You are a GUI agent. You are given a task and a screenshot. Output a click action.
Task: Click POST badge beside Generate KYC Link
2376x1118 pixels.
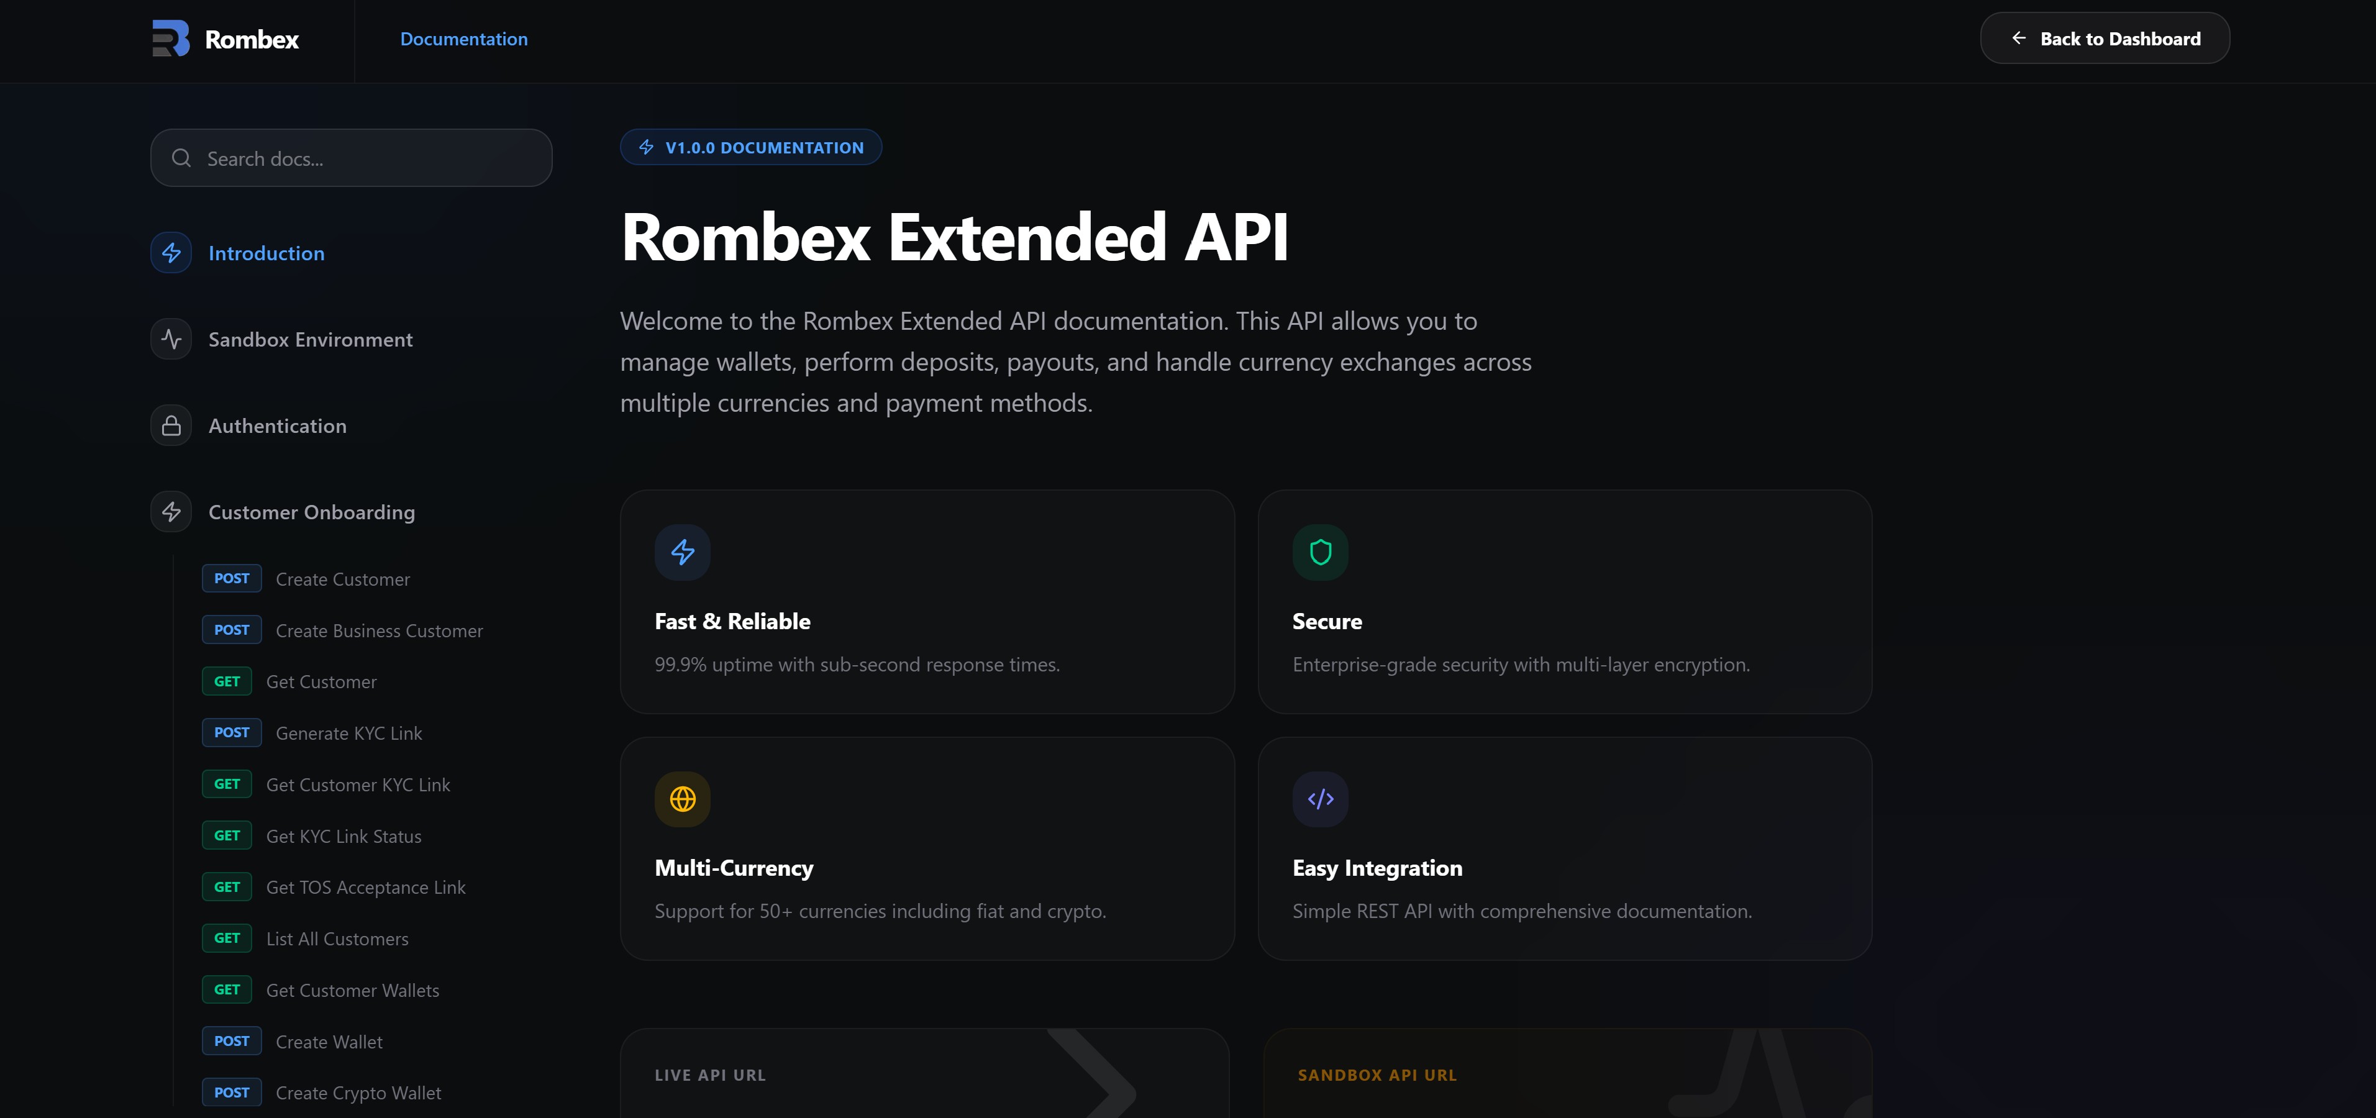(232, 732)
